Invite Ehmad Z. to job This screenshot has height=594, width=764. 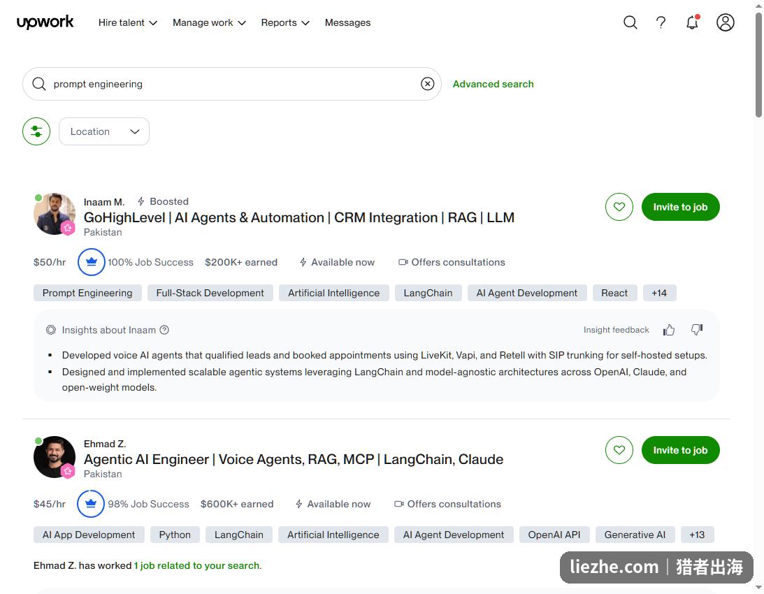click(680, 450)
